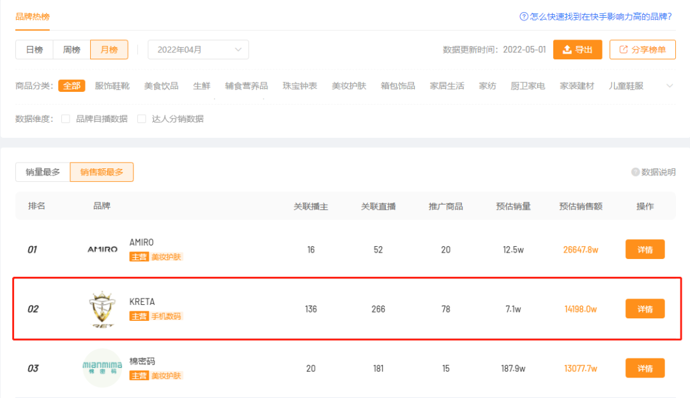The width and height of the screenshot is (690, 398).
Task: Switch to the 周榜 tab
Action: (x=72, y=50)
